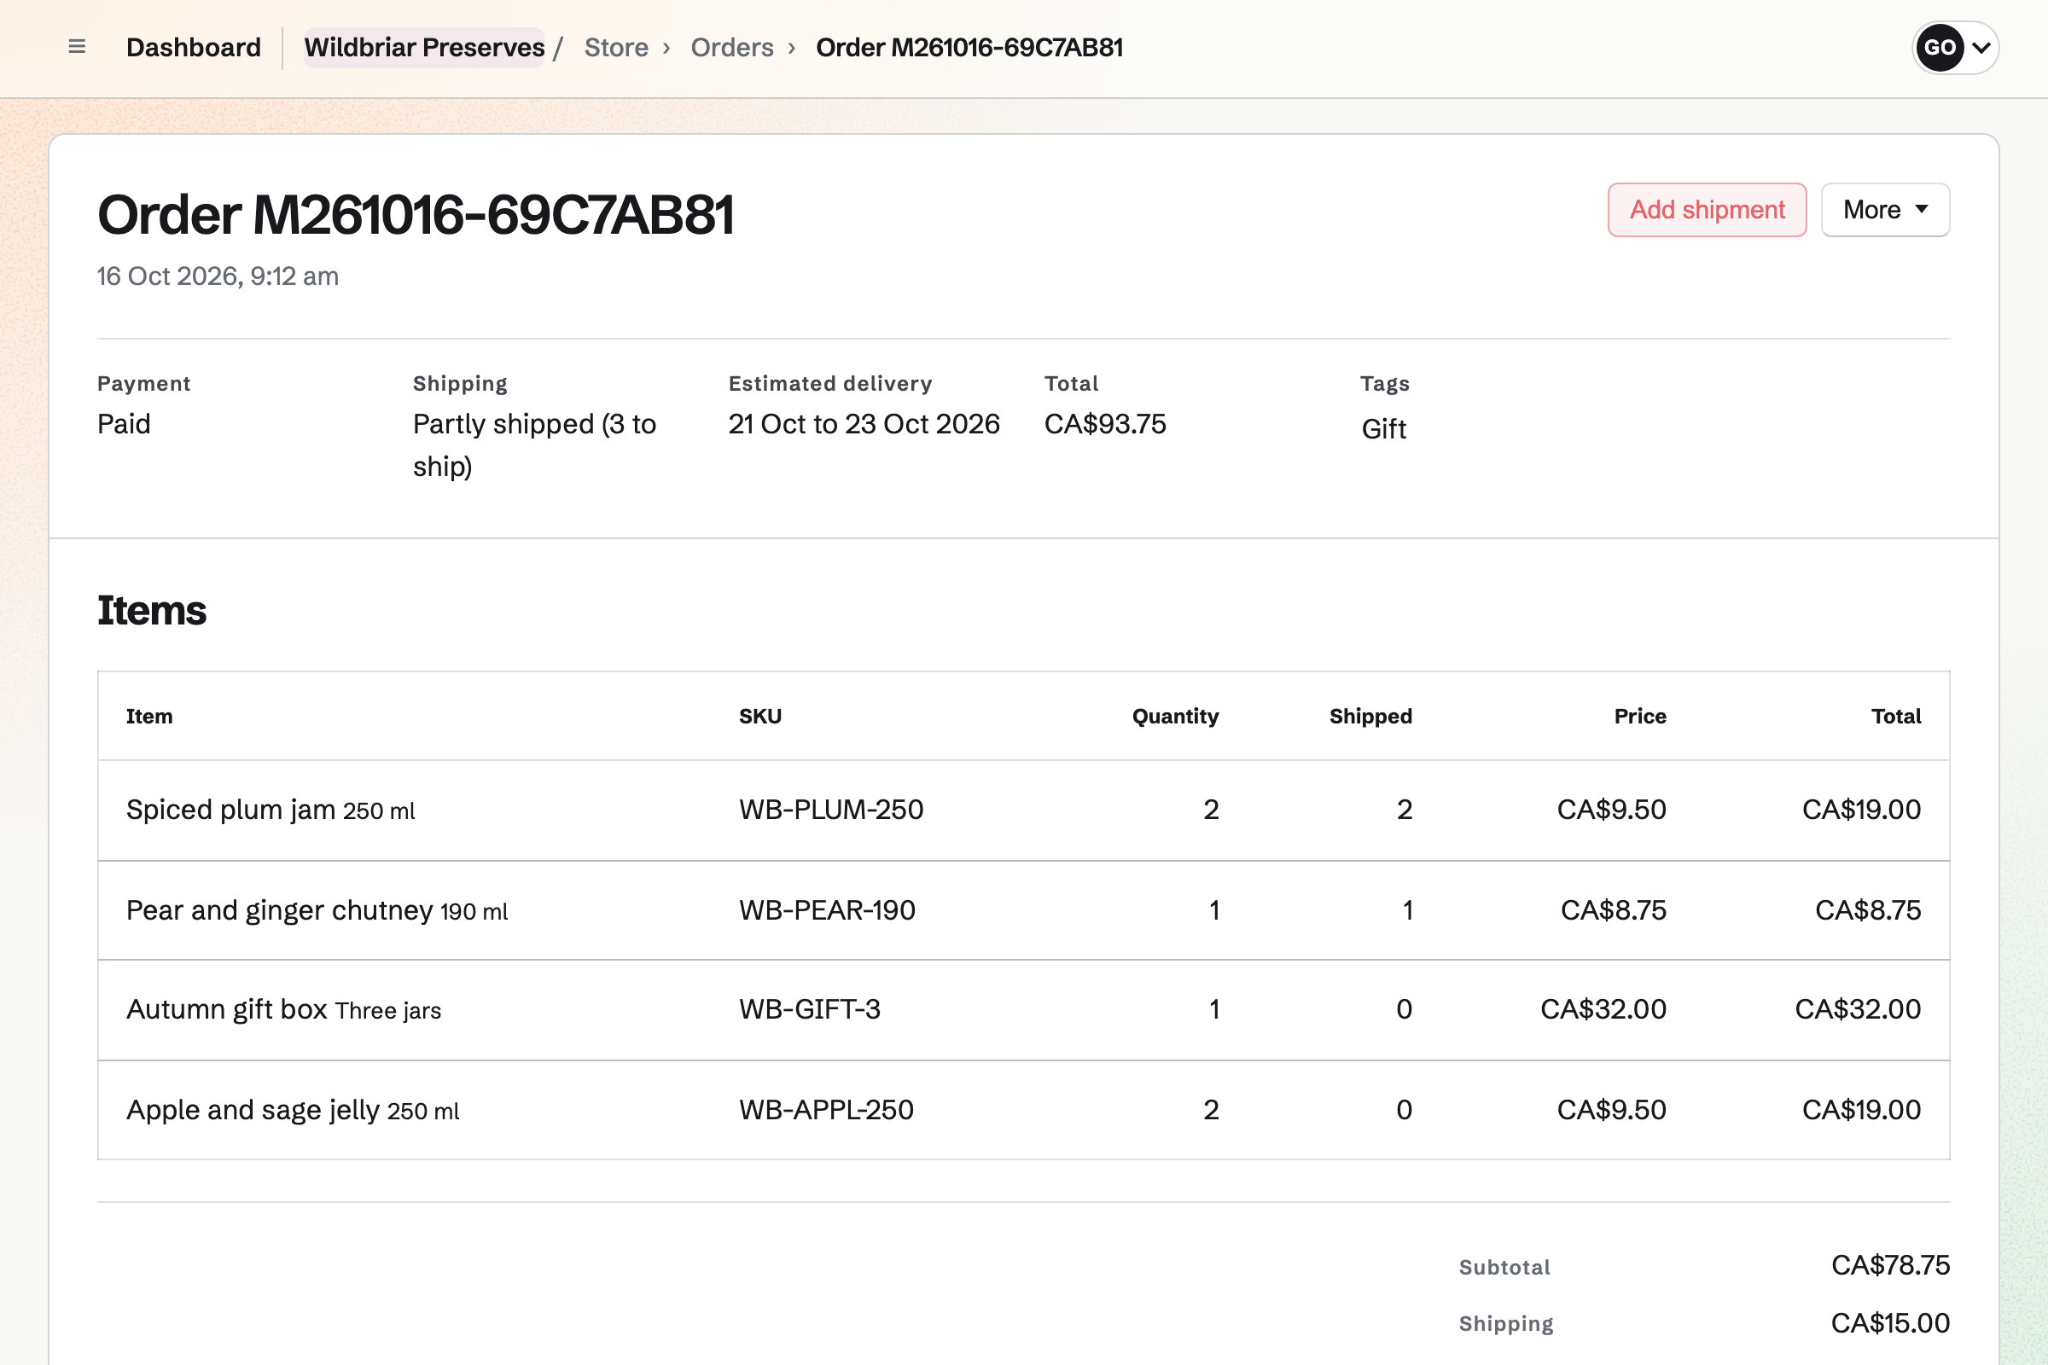This screenshot has width=2048, height=1365.
Task: Select the Pear and ginger chutney item
Action: (317, 910)
